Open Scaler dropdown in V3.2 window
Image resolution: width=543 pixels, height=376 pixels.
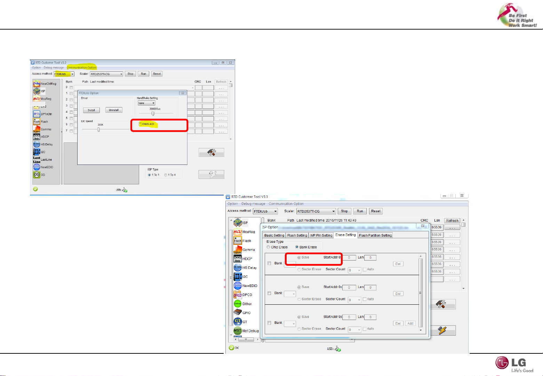[106, 74]
